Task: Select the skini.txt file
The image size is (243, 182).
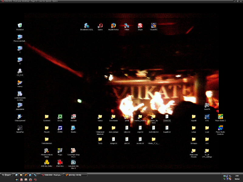Action: click(127, 140)
